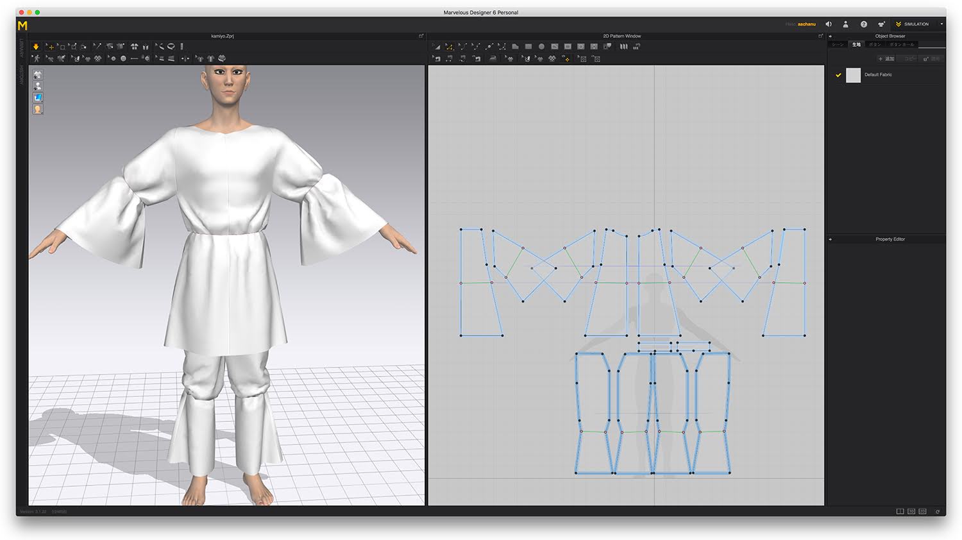This screenshot has height=540, width=962.
Task: Collapse the Property Editor panel arrow
Action: 831,239
